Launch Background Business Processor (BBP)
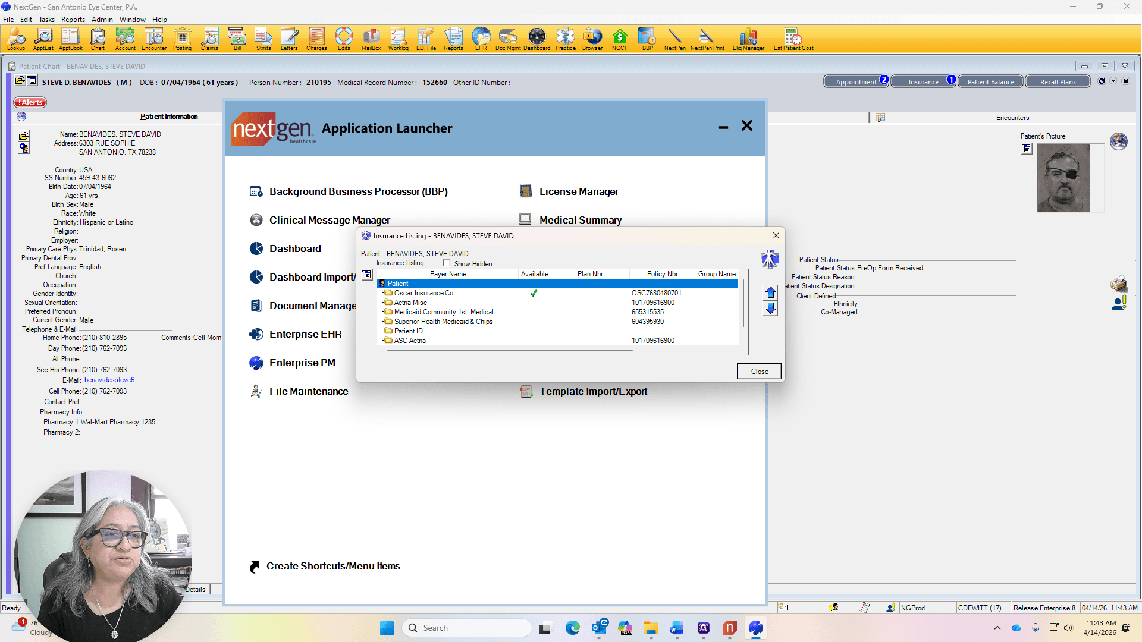 point(358,191)
